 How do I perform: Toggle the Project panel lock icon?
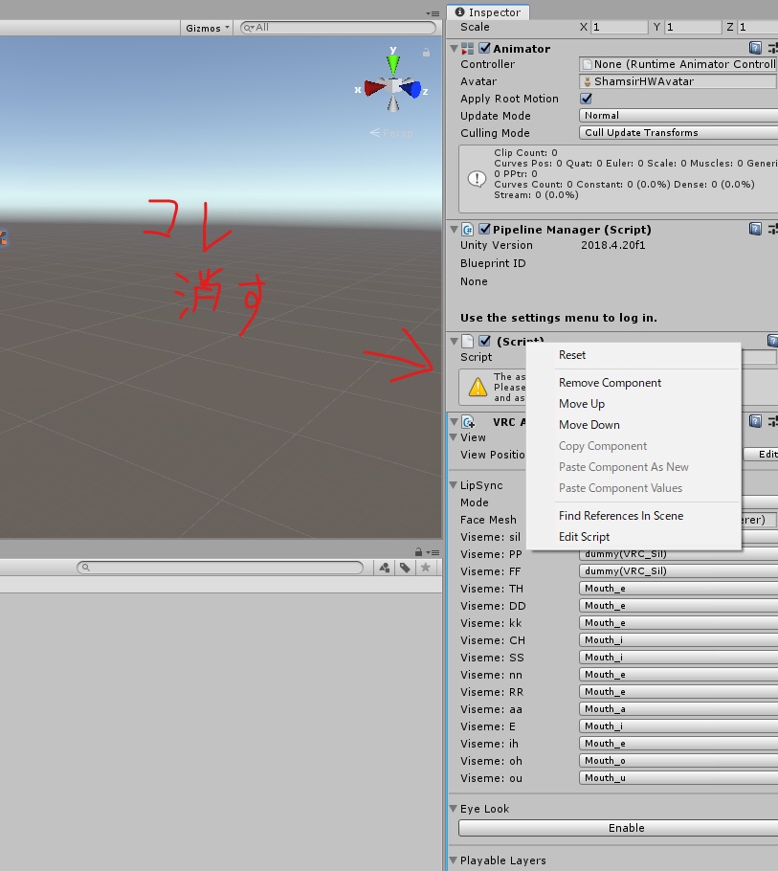coord(418,551)
